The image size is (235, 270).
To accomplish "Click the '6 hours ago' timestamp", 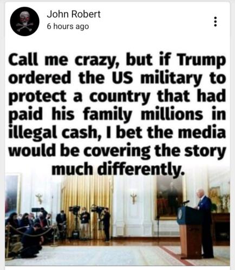I will pyautogui.click(x=68, y=26).
